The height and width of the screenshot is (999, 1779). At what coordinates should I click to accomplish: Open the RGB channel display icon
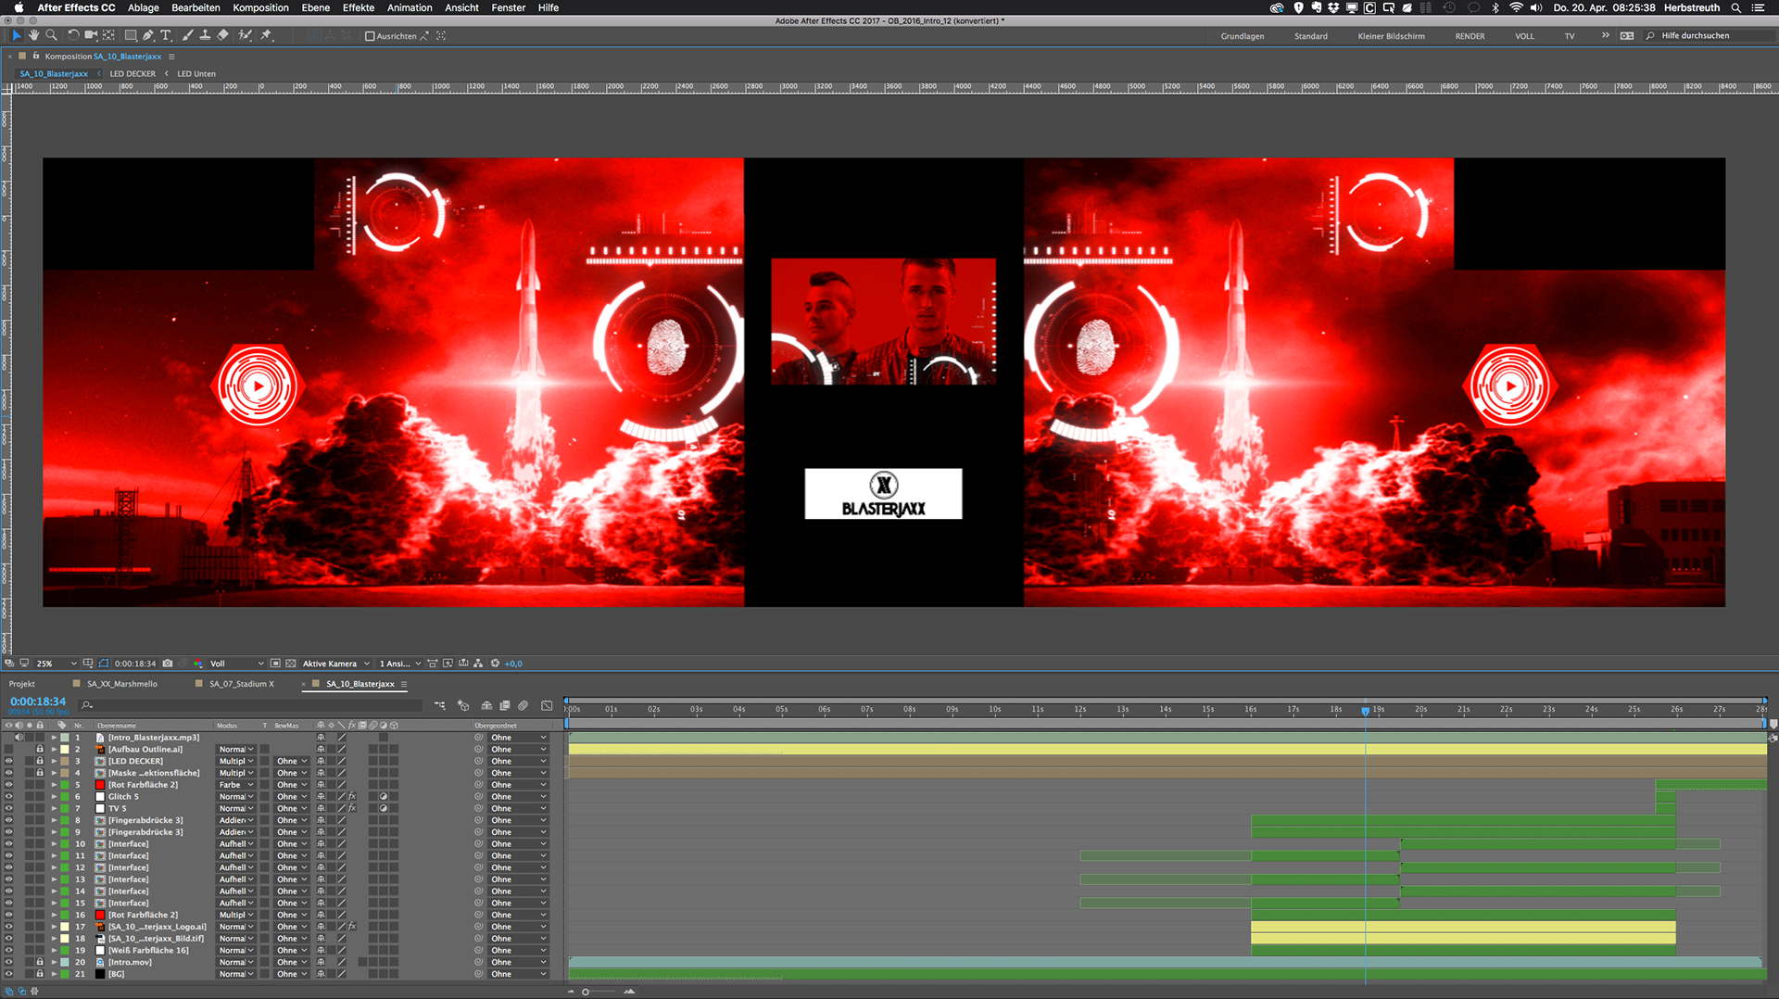click(x=198, y=664)
